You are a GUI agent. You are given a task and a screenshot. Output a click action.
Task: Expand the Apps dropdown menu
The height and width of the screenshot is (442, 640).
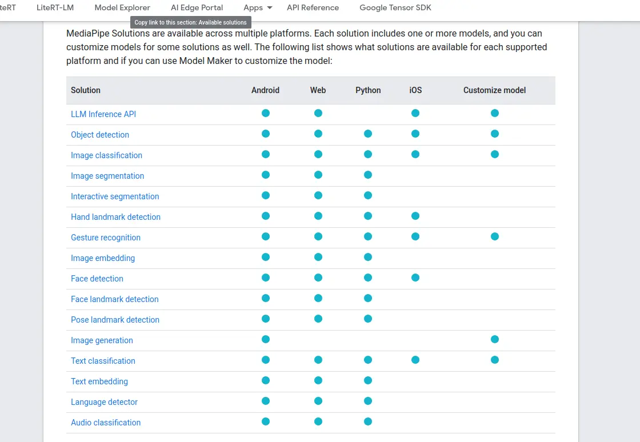(258, 8)
